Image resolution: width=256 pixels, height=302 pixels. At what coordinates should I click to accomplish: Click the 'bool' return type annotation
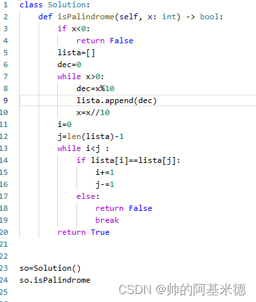209,17
